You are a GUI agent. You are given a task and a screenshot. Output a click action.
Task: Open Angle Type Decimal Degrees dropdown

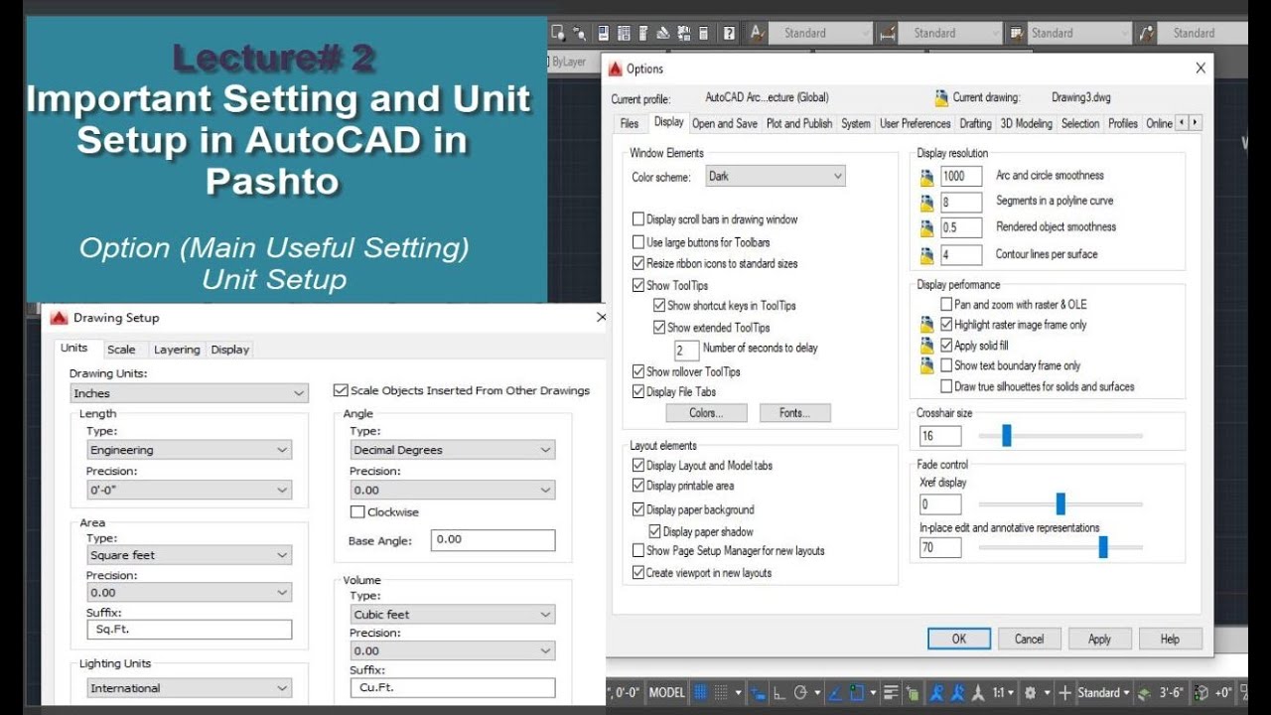pyautogui.click(x=452, y=450)
